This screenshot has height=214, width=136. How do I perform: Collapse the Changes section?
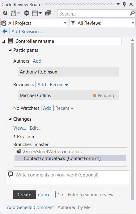[x=10, y=119]
